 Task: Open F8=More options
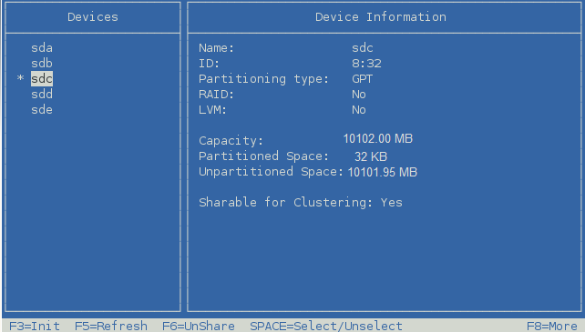point(552,326)
